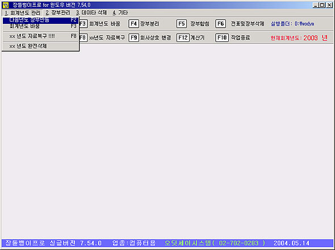Open the 2. 장부관리 menu
335x250 pixels.
[x=58, y=13]
